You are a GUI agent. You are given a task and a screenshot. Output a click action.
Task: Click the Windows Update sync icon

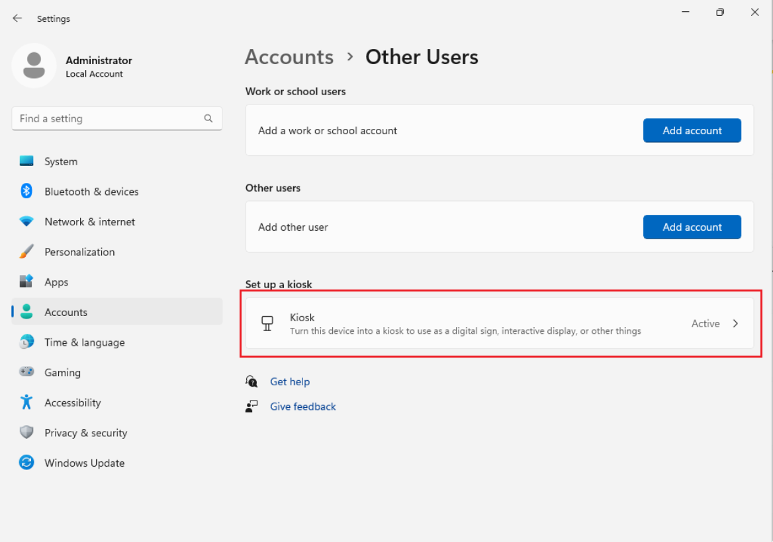coord(26,462)
